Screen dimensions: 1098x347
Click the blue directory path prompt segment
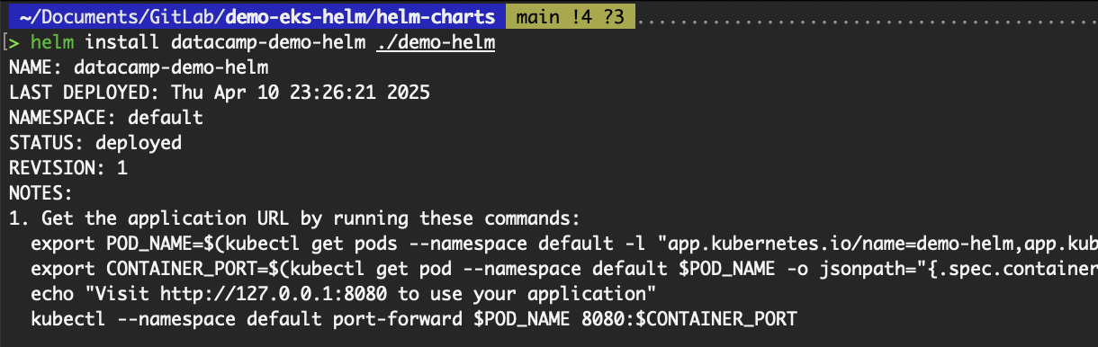click(x=256, y=17)
